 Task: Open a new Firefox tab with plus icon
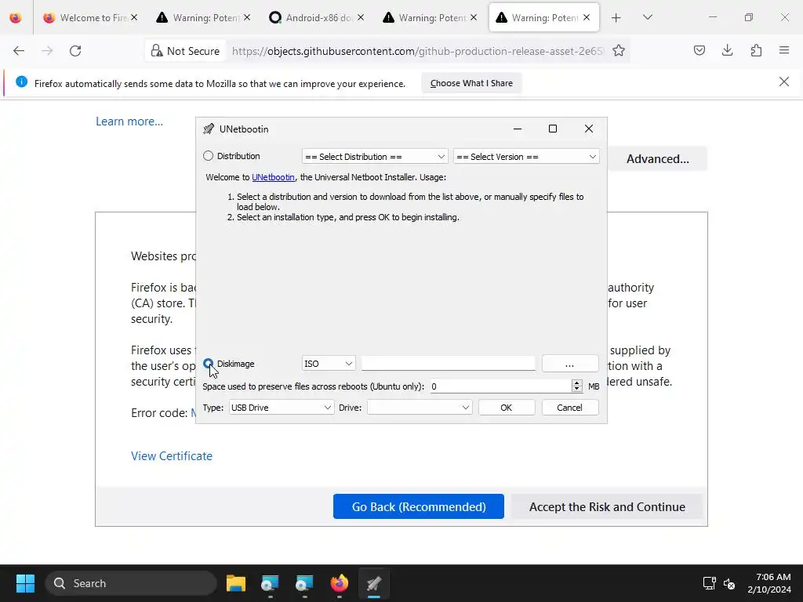coord(616,18)
